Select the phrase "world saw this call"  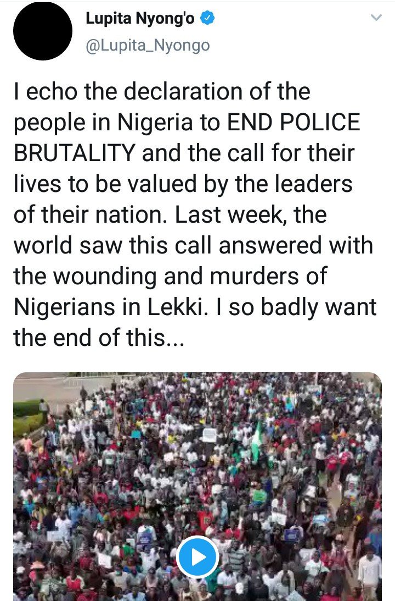(113, 246)
